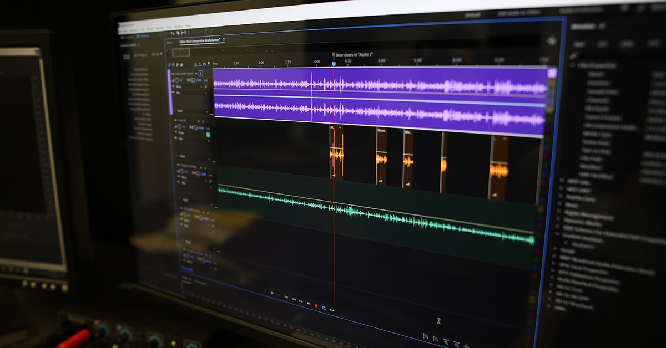666x348 pixels.
Task: Enable Loop playback in the transport controls
Action: [324, 308]
